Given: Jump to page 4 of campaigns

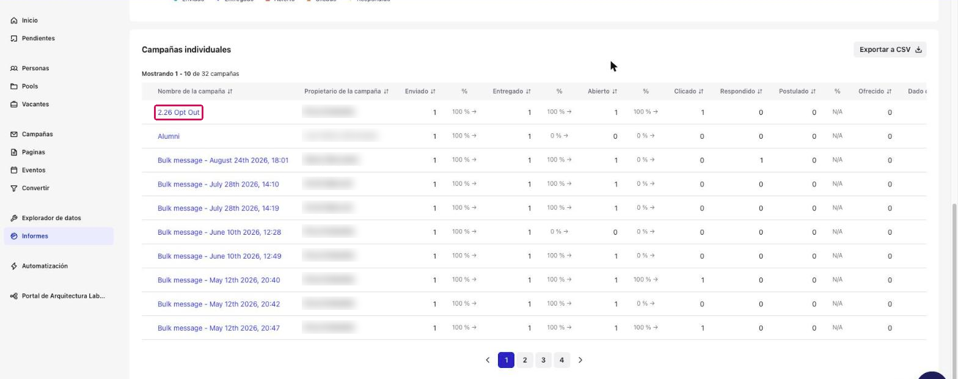Looking at the screenshot, I should [x=561, y=360].
